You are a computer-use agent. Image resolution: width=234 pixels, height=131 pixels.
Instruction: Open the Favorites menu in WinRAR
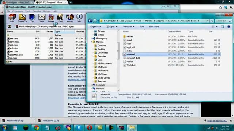pos(37,11)
